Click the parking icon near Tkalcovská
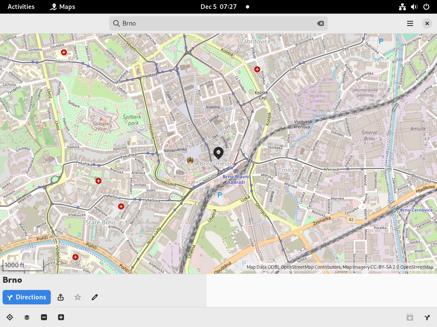 pyautogui.click(x=381, y=41)
